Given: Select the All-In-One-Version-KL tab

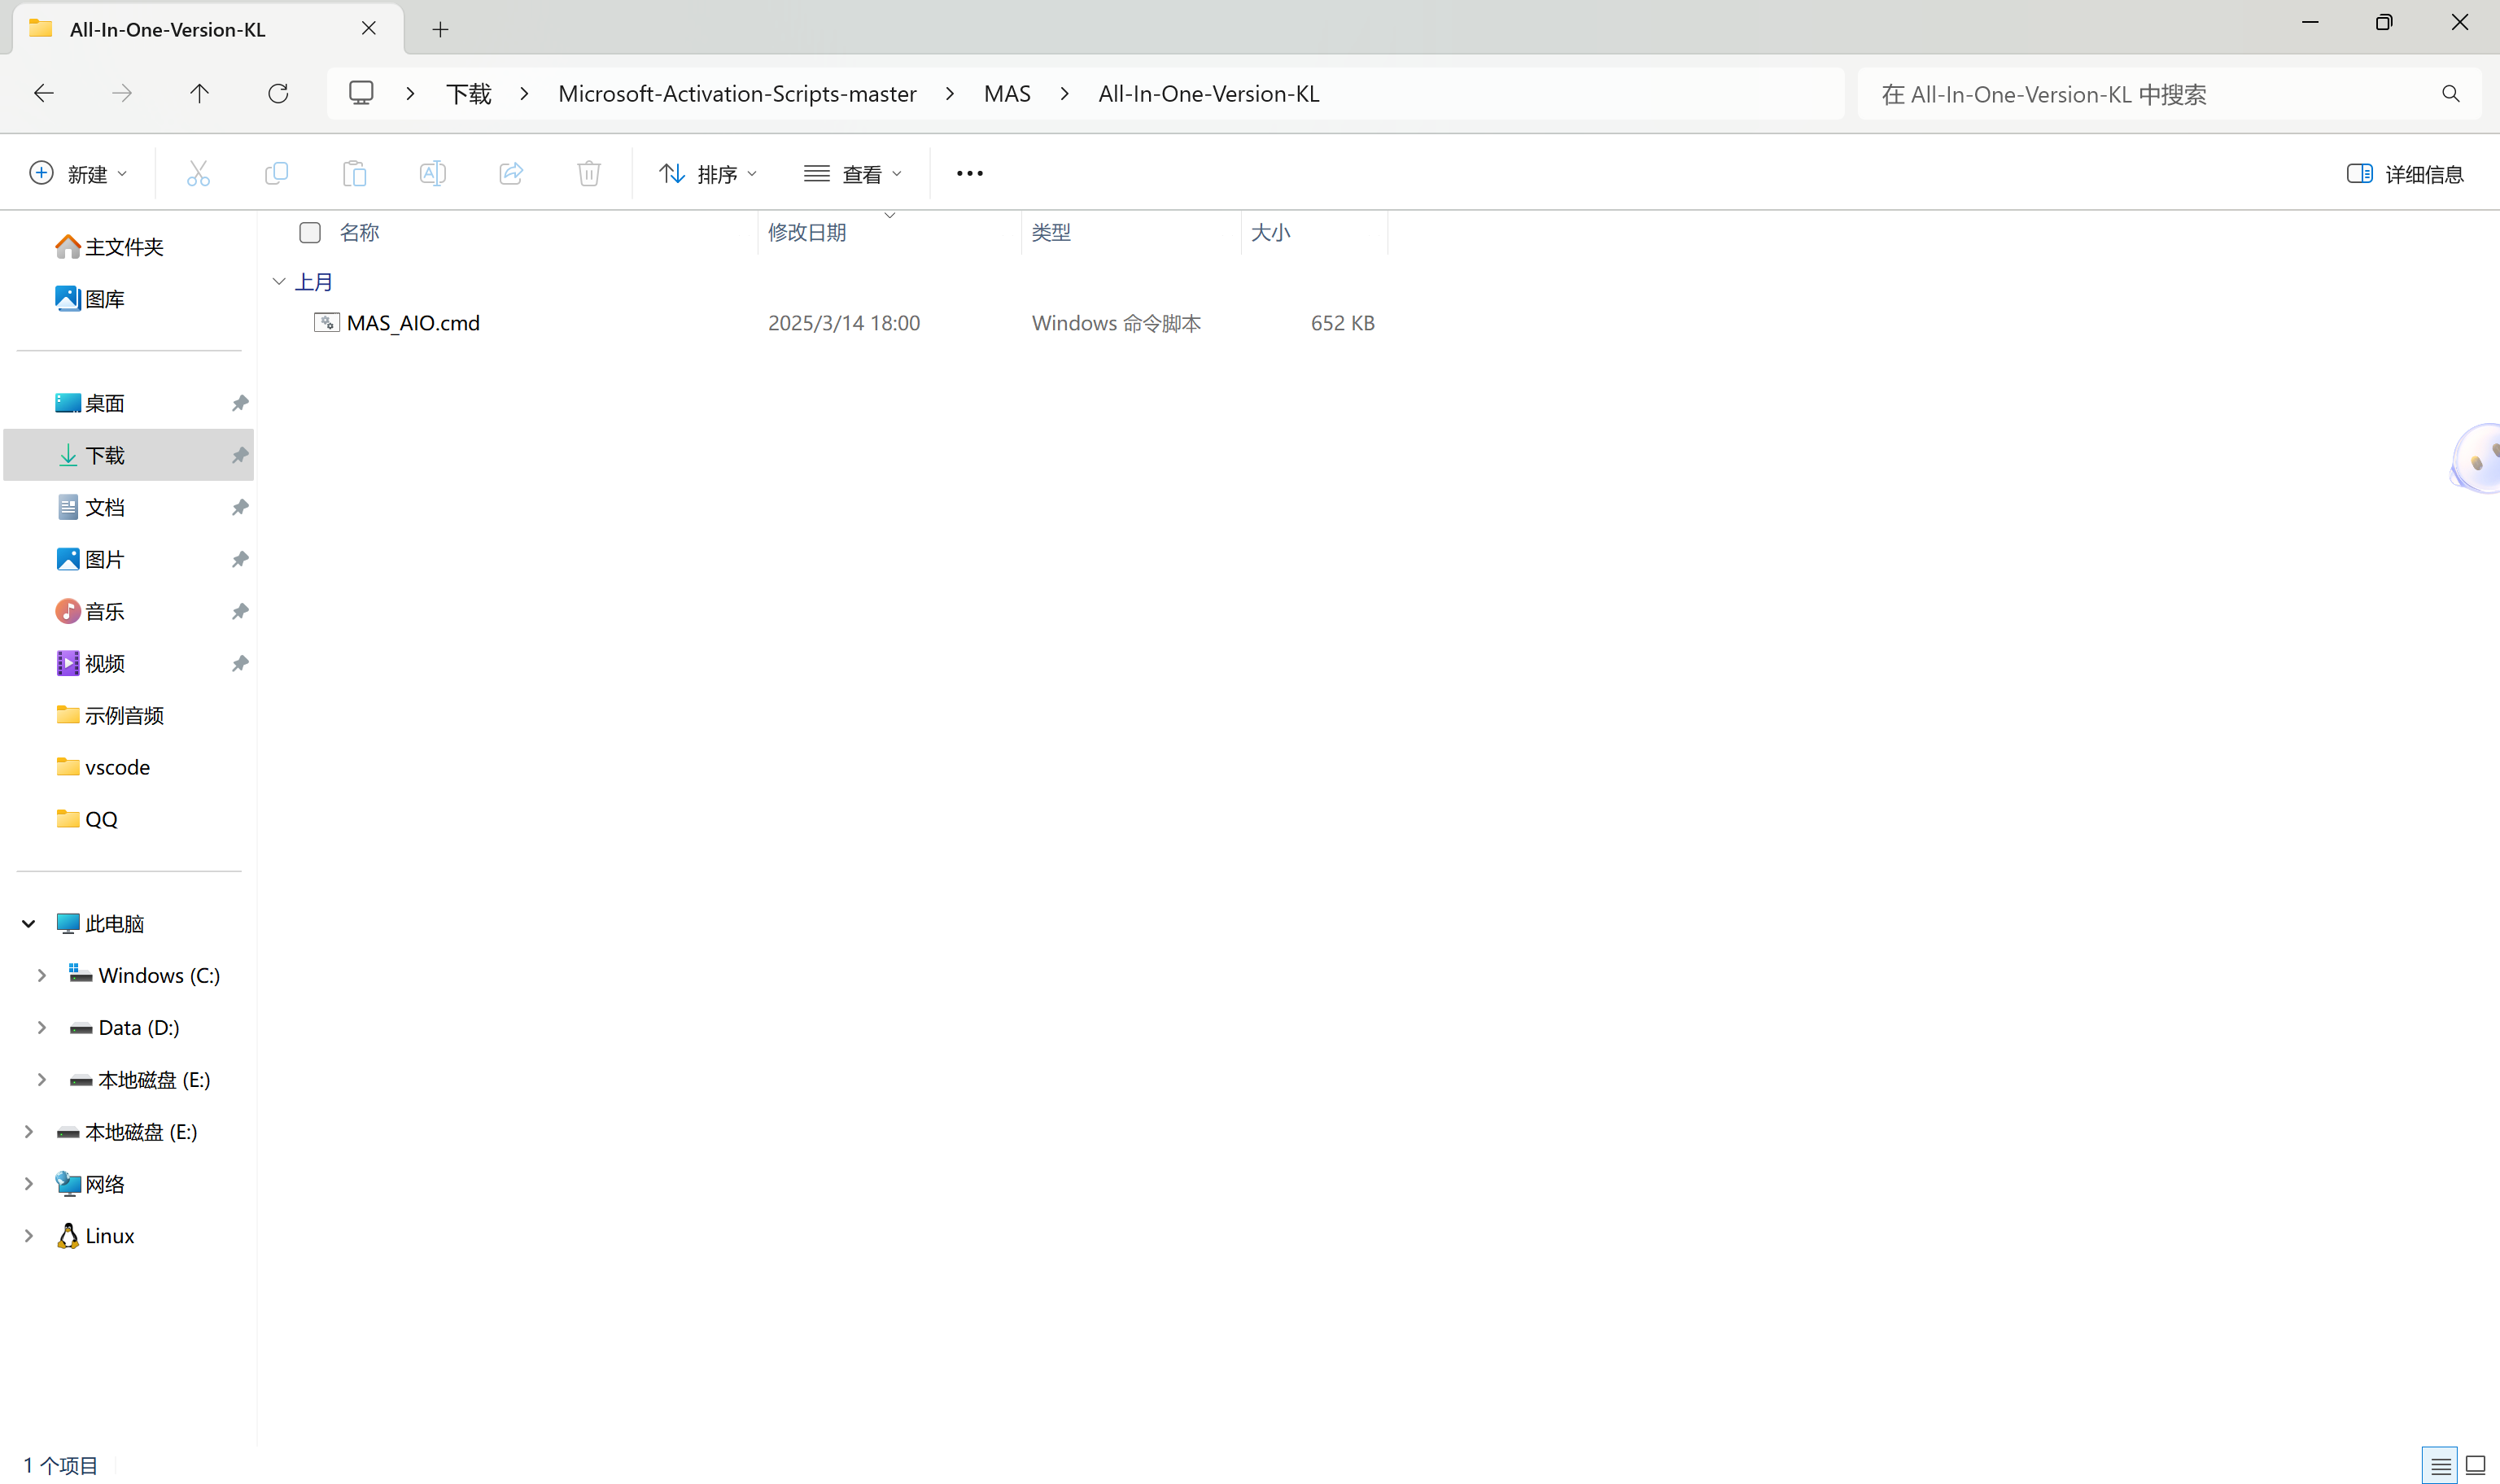Looking at the screenshot, I should point(208,29).
